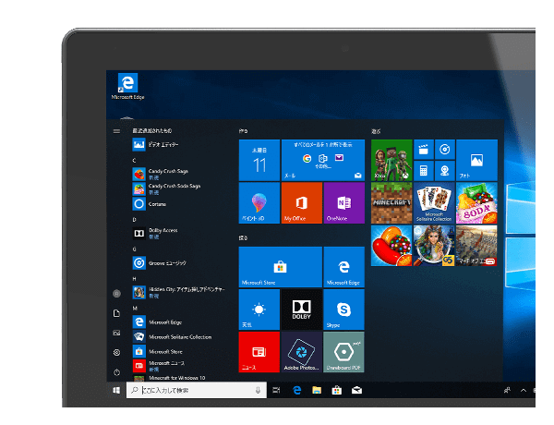This screenshot has width=554, height=425.
Task: Open People icon in system tray
Action: pyautogui.click(x=507, y=390)
